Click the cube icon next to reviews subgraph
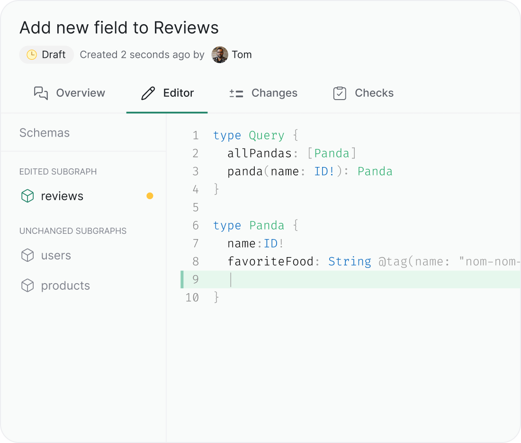This screenshot has height=443, width=521. (x=27, y=196)
